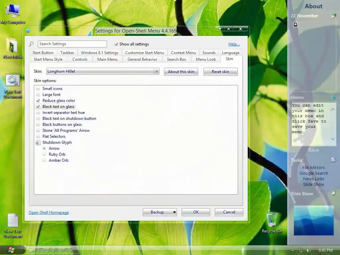Screen dimensions: 340x255
Task: Open the Menu Look tab
Action: pyautogui.click(x=206, y=59)
